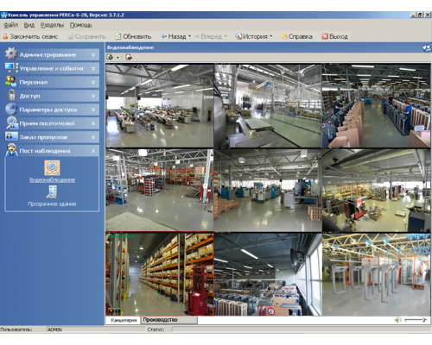
Task: Select the overhead factory view camera feed
Action: 268,274
